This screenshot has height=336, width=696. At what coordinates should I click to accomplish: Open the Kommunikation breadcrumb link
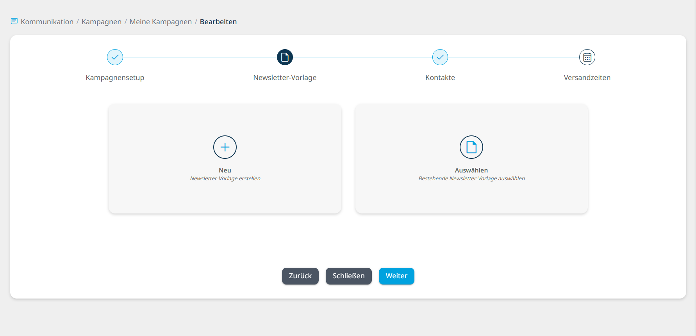[47, 22]
